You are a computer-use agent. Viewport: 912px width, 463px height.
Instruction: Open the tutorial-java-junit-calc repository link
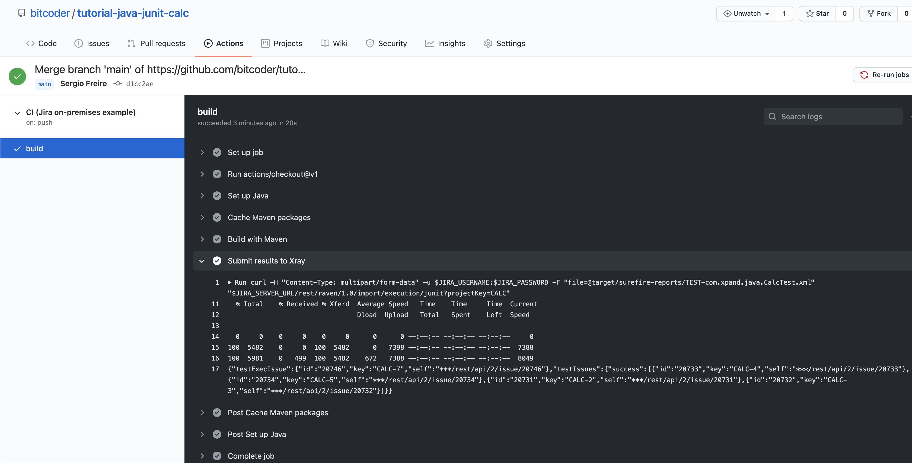133,13
